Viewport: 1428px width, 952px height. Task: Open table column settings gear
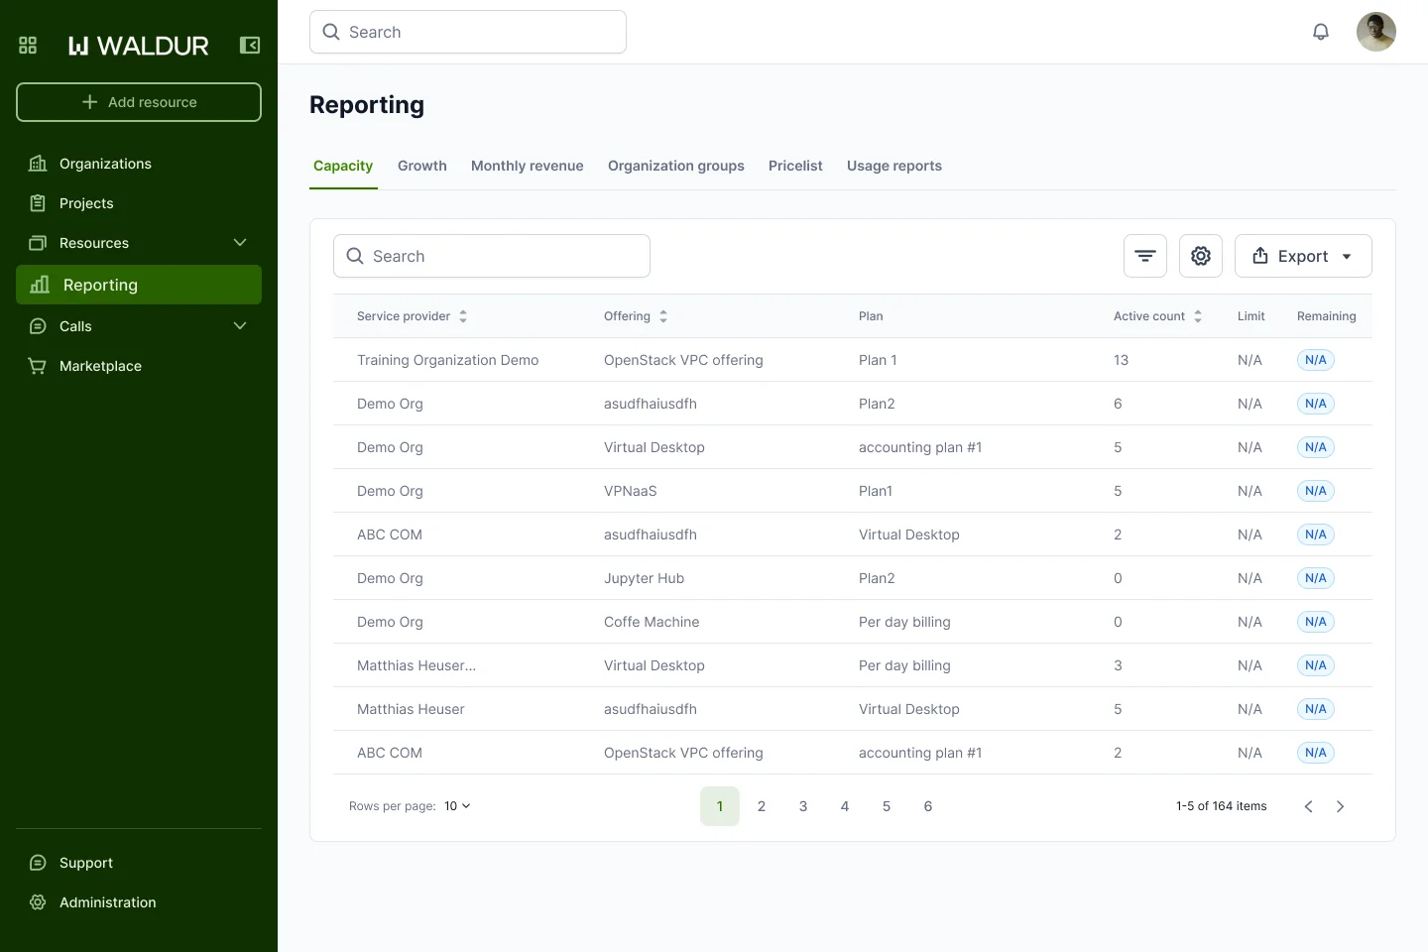pyautogui.click(x=1201, y=256)
